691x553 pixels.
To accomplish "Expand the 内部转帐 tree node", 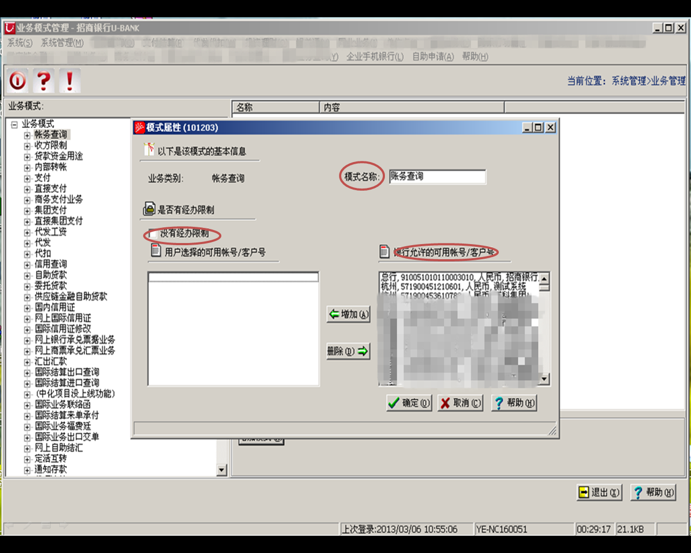I will [x=27, y=167].
